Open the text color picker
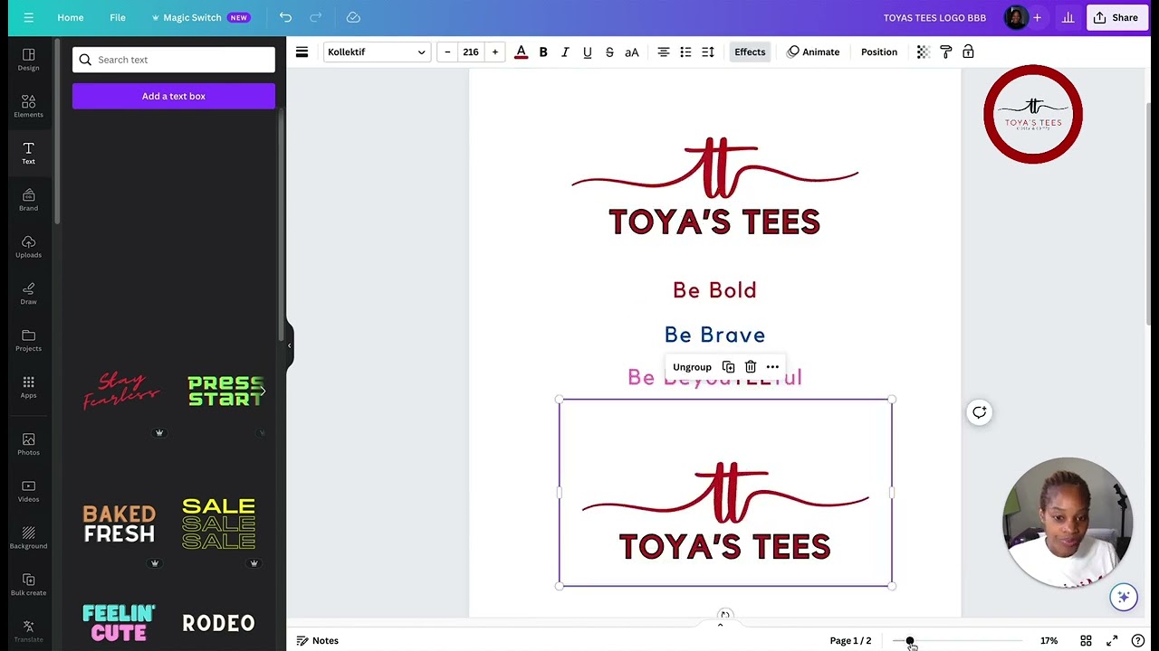The height and width of the screenshot is (651, 1159). click(x=521, y=52)
